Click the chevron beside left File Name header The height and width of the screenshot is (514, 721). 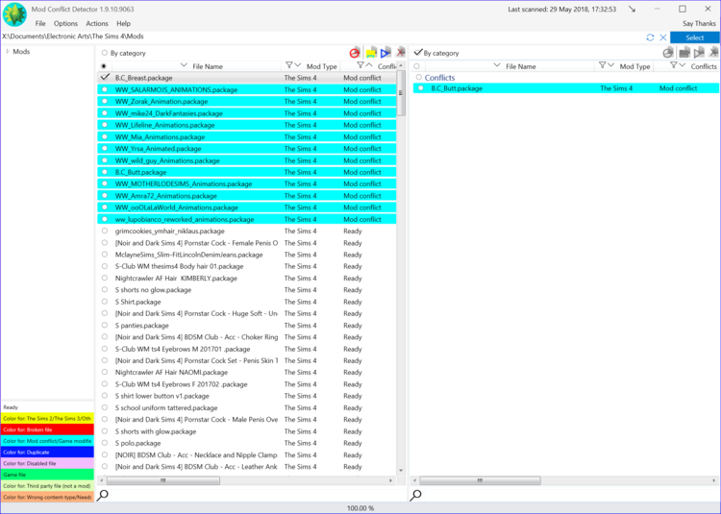point(184,65)
